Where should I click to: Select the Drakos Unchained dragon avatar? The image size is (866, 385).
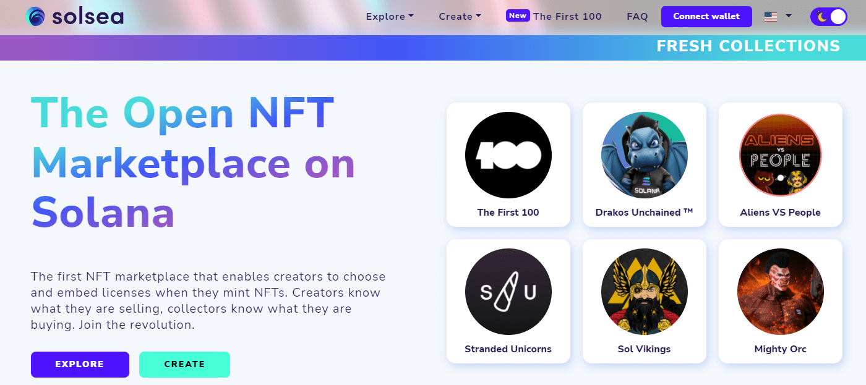click(x=644, y=155)
